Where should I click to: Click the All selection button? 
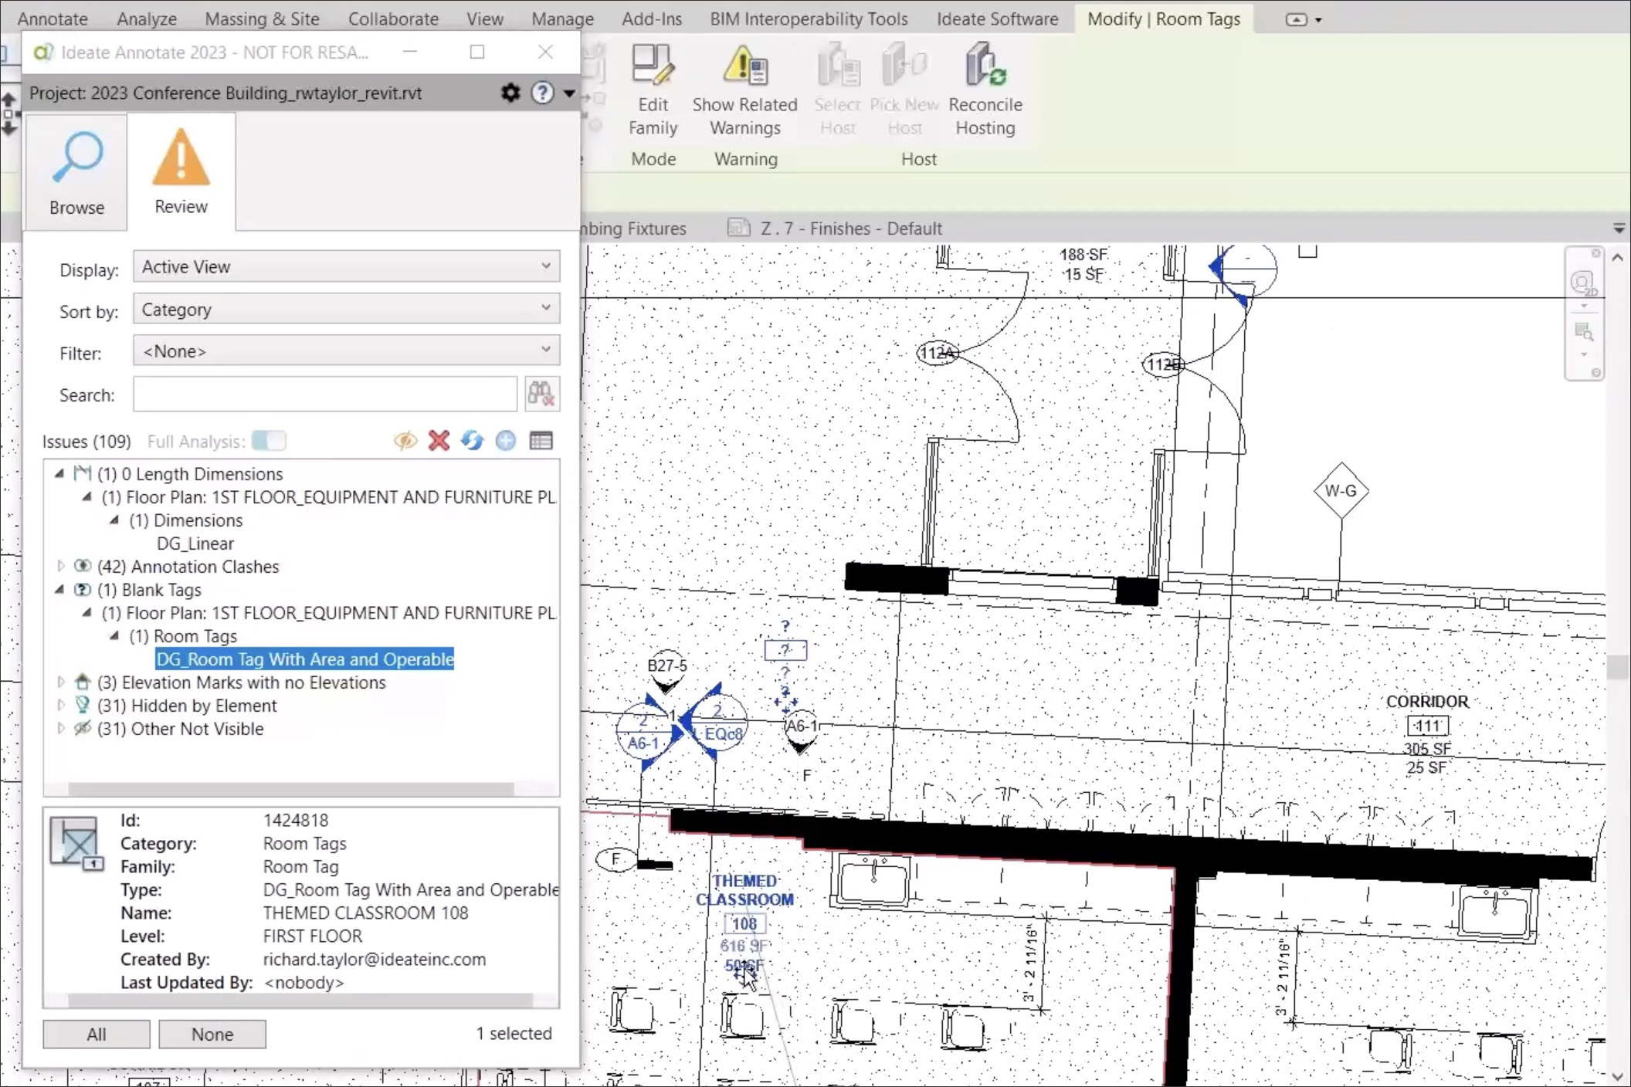point(97,1034)
